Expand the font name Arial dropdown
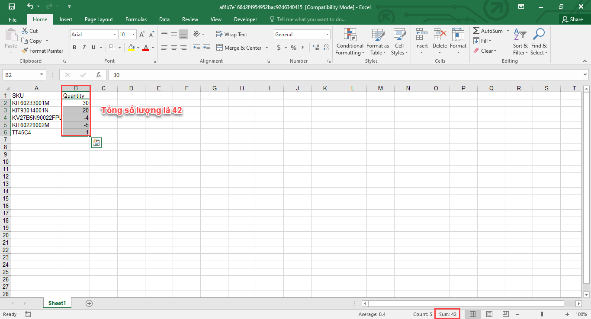This screenshot has width=591, height=319. pos(115,35)
